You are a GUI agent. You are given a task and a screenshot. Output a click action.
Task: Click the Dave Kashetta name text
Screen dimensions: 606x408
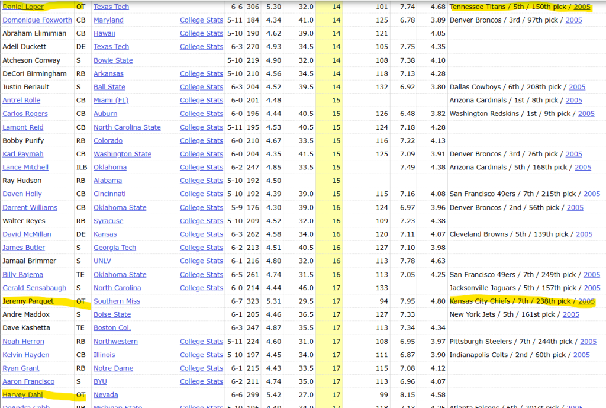click(x=26, y=328)
